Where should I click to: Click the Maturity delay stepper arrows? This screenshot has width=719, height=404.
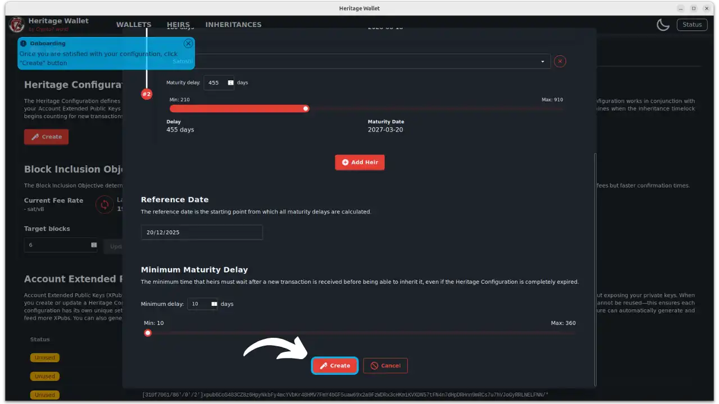[x=230, y=82]
